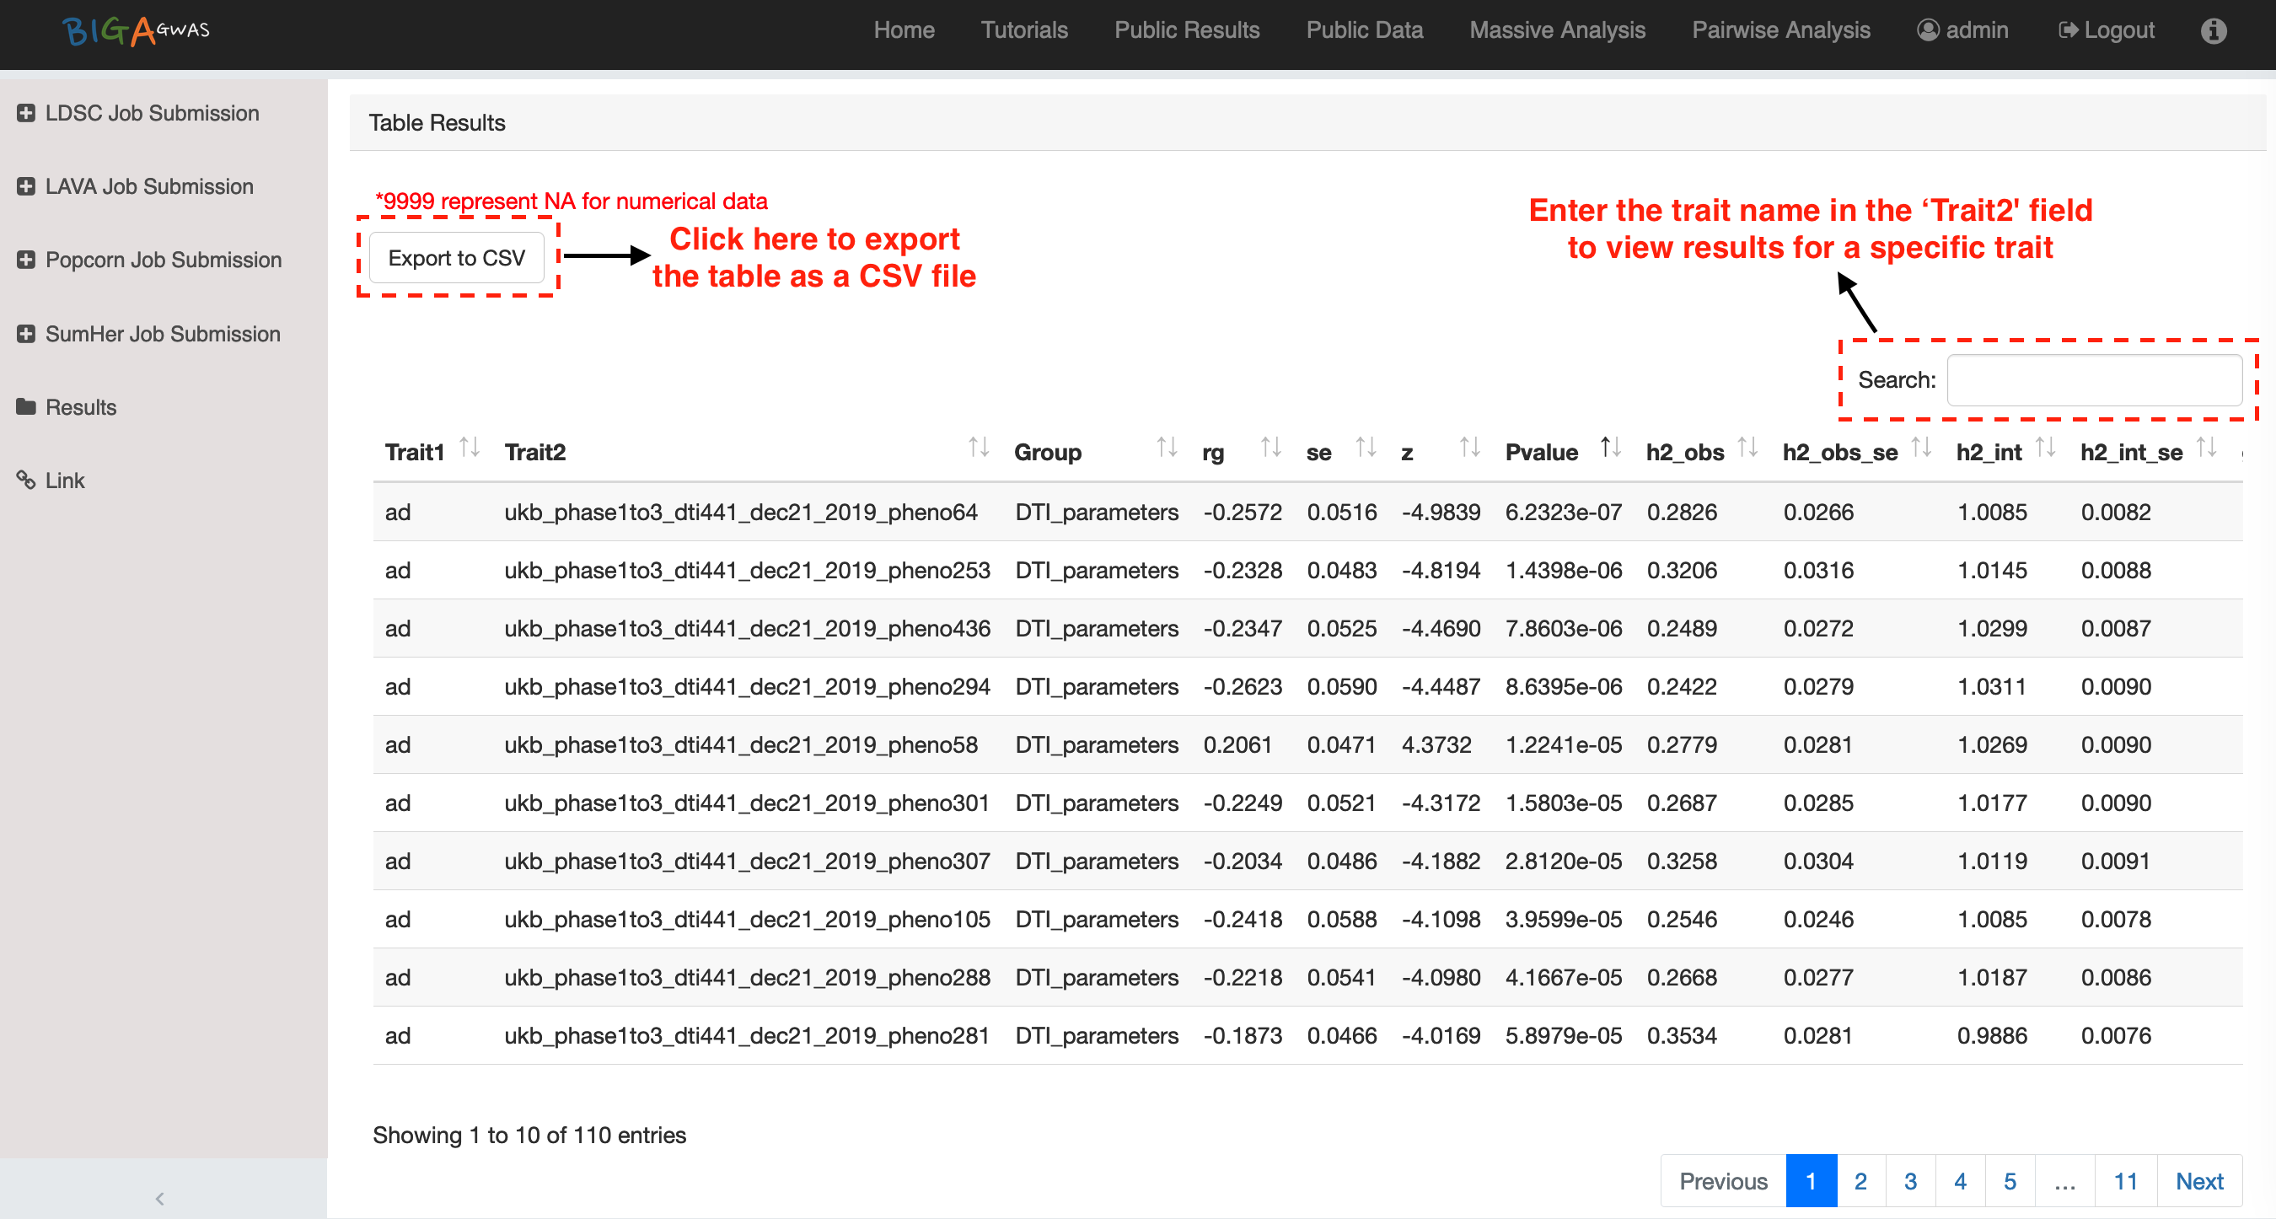Click the Results folder icon
The width and height of the screenshot is (2276, 1219).
pos(25,406)
